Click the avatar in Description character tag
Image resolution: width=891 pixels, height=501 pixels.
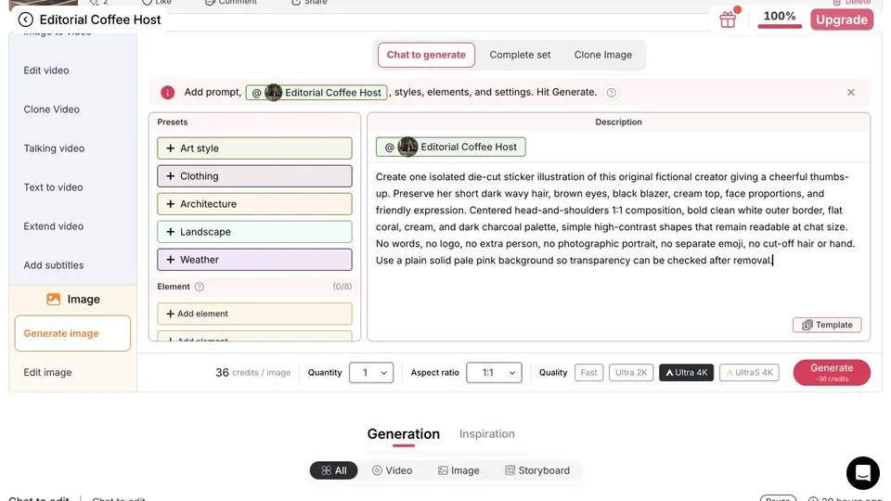(407, 148)
